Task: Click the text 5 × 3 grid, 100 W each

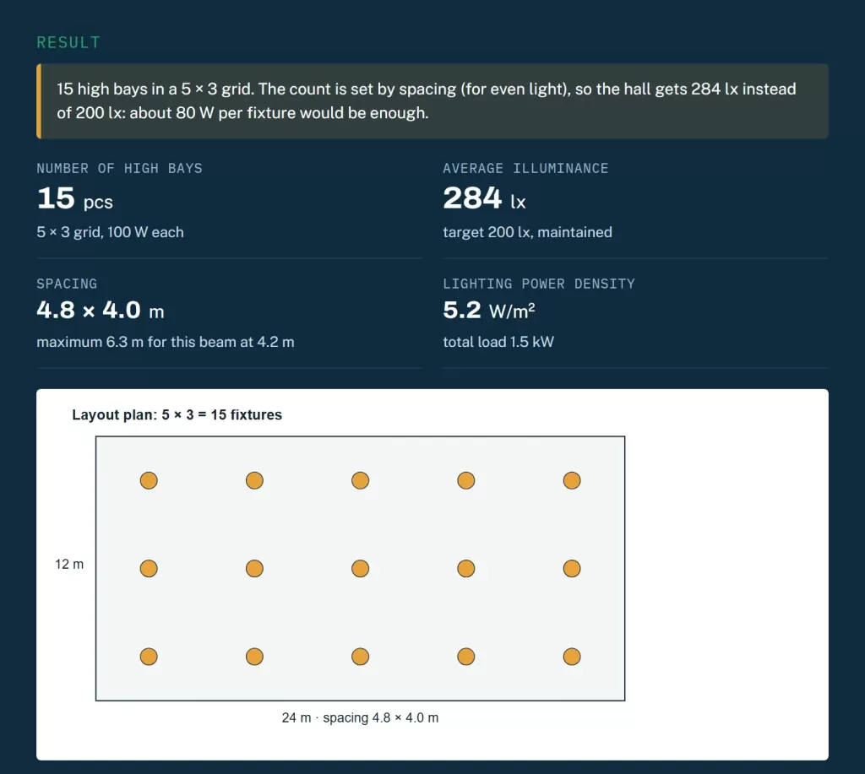Action: pyautogui.click(x=111, y=232)
